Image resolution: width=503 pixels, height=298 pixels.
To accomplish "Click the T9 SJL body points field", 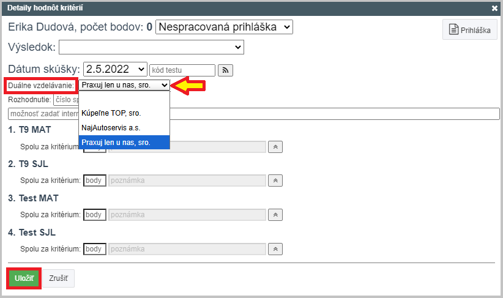I will tap(95, 181).
